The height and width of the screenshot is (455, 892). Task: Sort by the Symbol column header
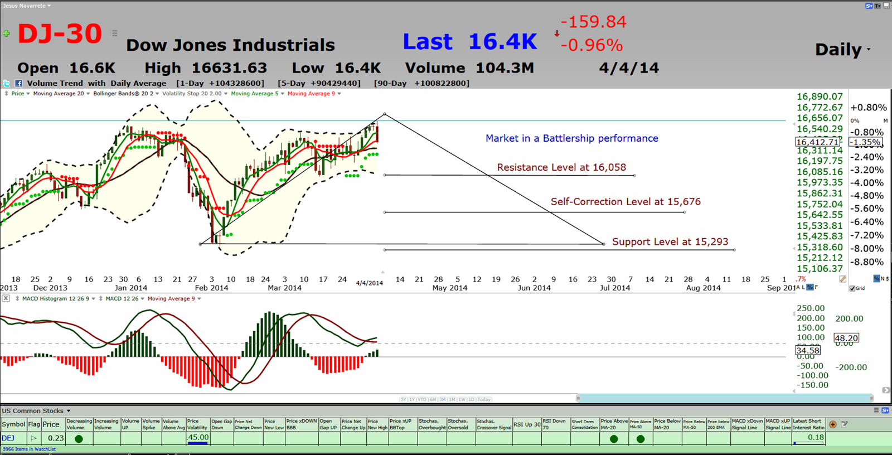coord(13,424)
